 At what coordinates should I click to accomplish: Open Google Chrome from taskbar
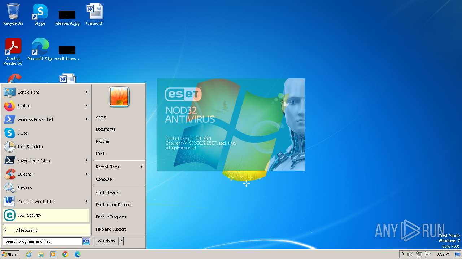click(65, 254)
